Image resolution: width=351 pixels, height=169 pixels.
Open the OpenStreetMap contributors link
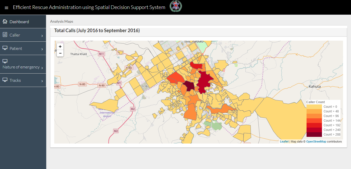click(316, 141)
